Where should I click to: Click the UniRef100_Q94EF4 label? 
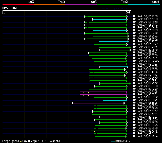pyautogui.click(x=145, y=72)
